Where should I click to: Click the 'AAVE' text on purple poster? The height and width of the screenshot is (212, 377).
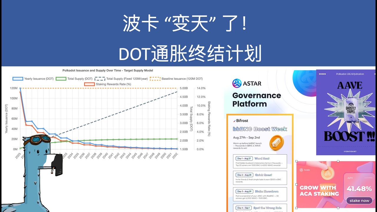click(x=350, y=85)
